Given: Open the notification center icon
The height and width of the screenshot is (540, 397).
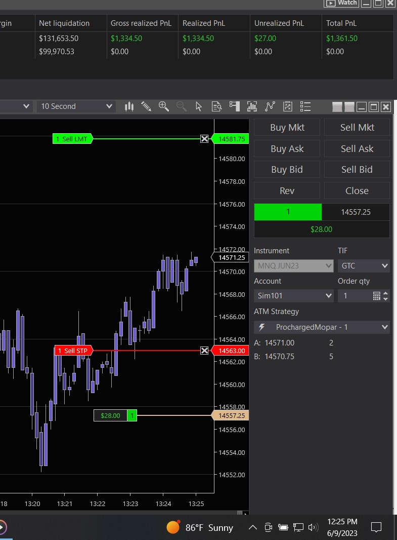Looking at the screenshot, I should (x=376, y=527).
